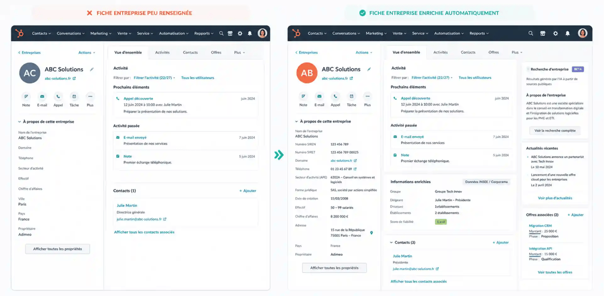Click the Données INSEE / Corporama badge
The image size is (604, 296).
click(x=486, y=182)
